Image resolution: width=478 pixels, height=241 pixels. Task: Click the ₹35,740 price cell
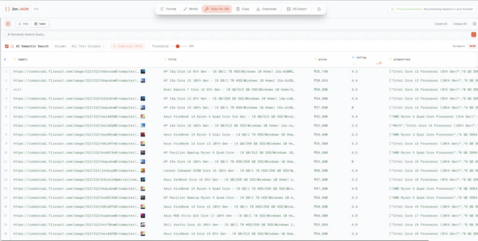[321, 72]
